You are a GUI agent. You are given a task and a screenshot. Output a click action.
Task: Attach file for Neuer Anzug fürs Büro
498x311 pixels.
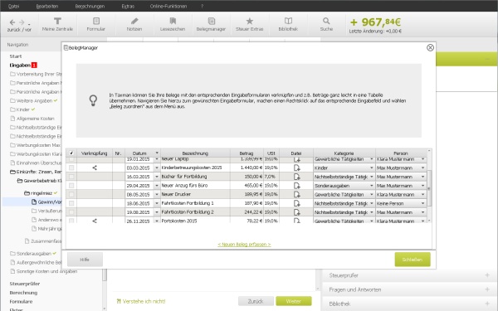pos(296,185)
